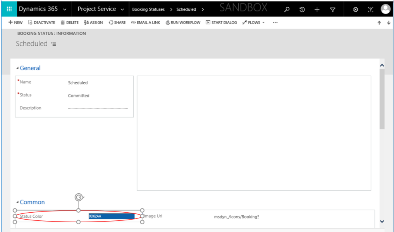Open the user profile avatar
394x232 pixels.
385,9
